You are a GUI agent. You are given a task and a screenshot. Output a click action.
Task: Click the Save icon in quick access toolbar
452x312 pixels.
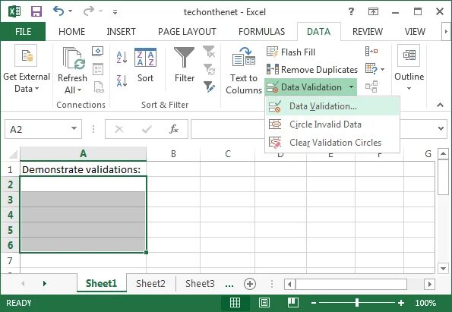click(x=36, y=12)
